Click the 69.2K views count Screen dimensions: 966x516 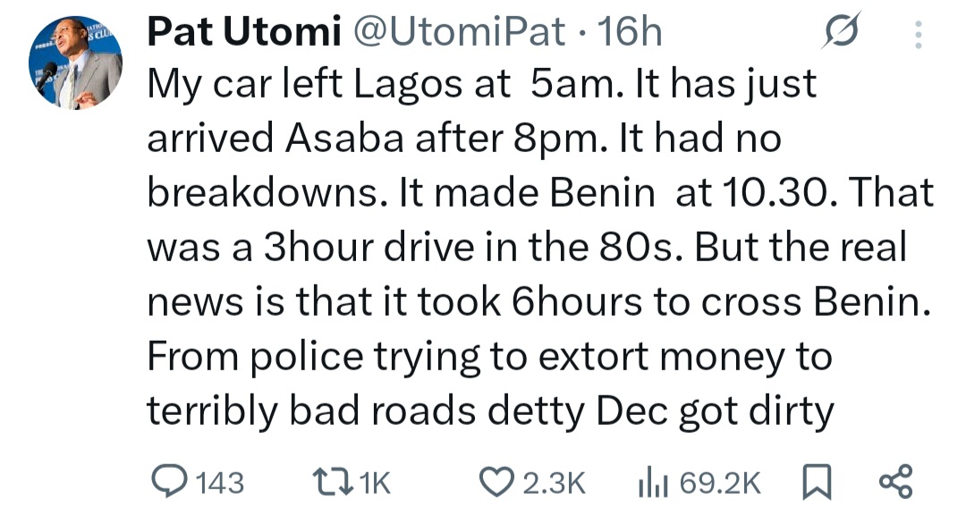721,483
